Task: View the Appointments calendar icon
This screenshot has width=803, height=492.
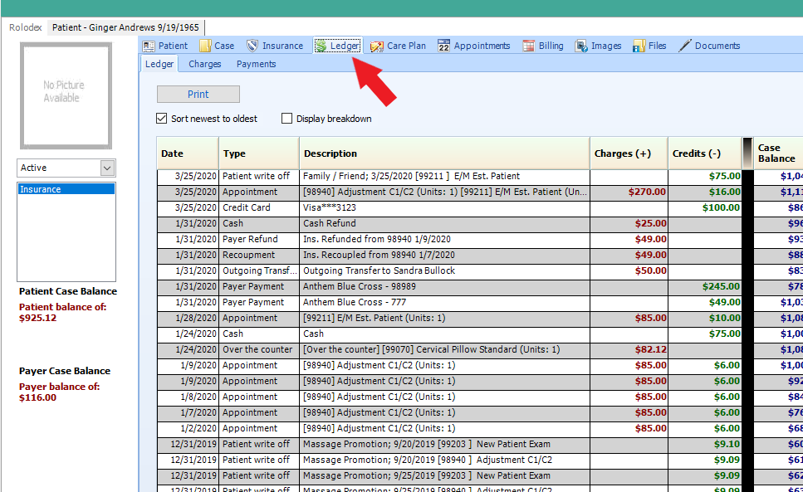Action: point(442,46)
